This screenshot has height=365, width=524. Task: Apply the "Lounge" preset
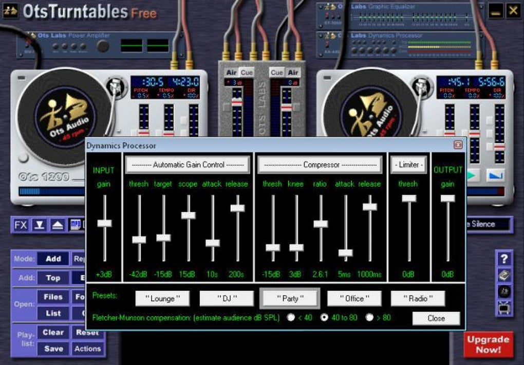(x=162, y=298)
